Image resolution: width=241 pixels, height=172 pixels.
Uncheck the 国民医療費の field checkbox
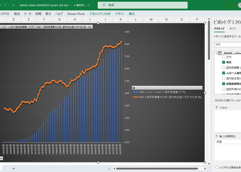coord(224,84)
